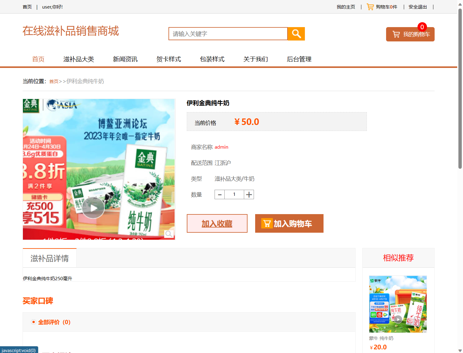The width and height of the screenshot is (463, 353).
Task: Open the 后台管理 menu item
Action: pyautogui.click(x=299, y=59)
